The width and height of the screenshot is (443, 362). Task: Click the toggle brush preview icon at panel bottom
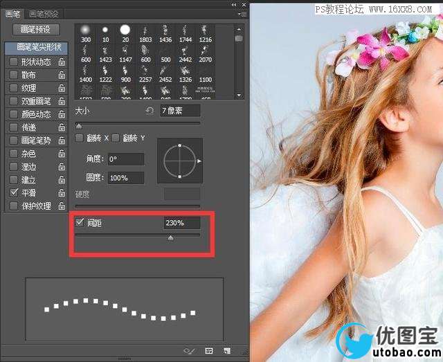(x=189, y=351)
